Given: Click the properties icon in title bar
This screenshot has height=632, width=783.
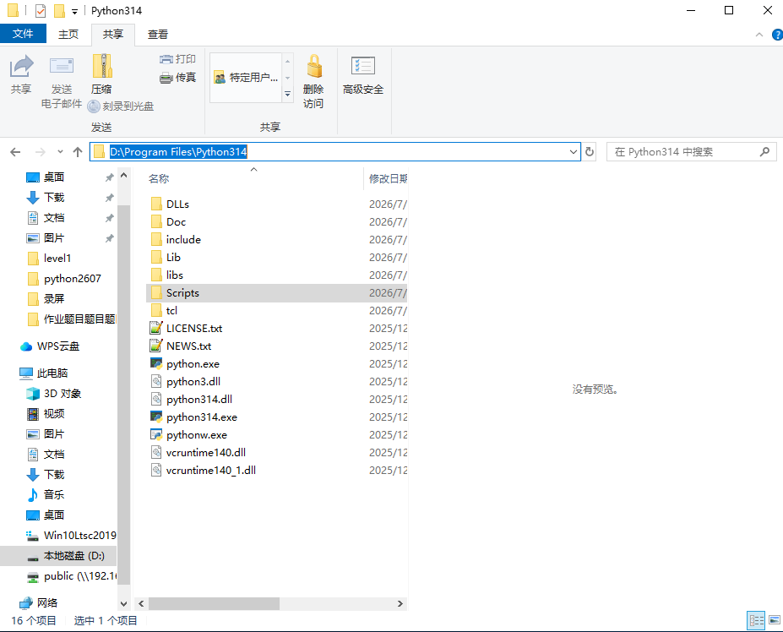Looking at the screenshot, I should pos(41,10).
